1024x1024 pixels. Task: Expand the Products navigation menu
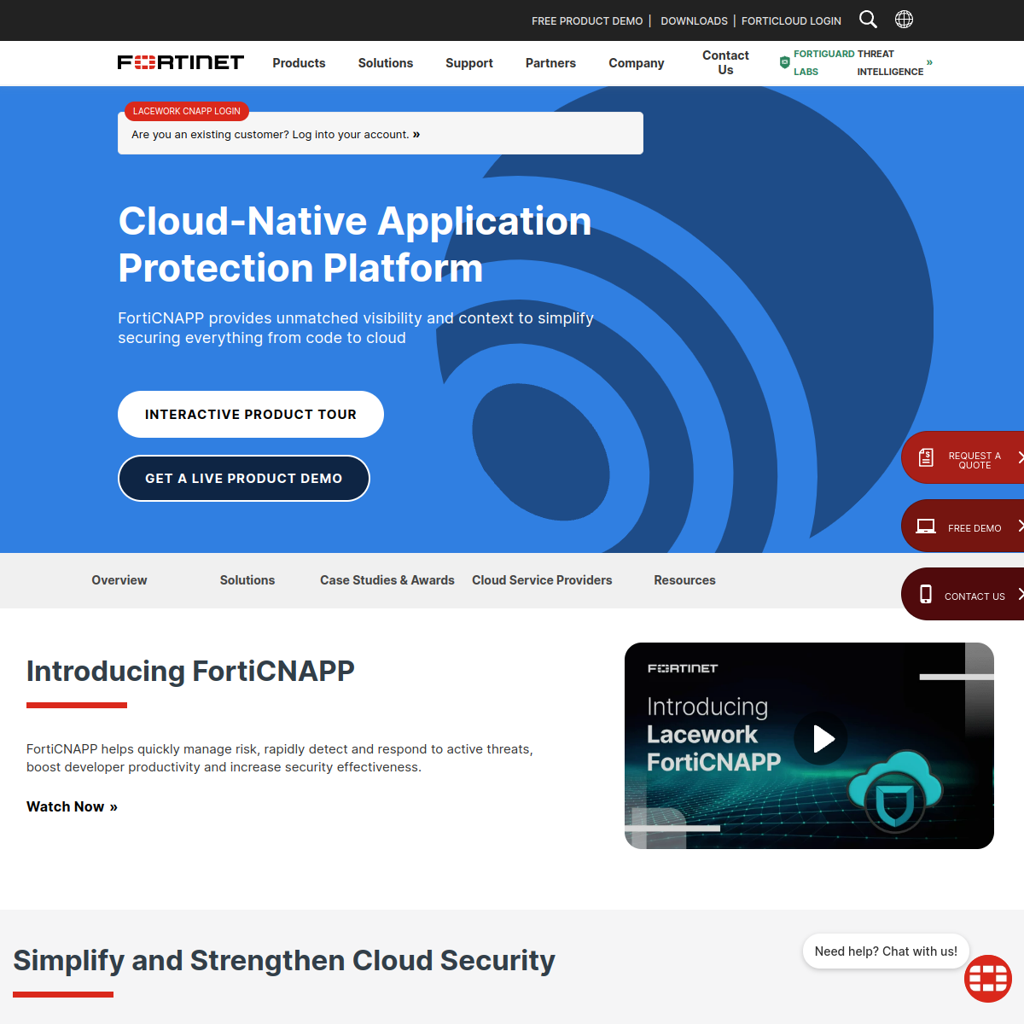pos(299,63)
